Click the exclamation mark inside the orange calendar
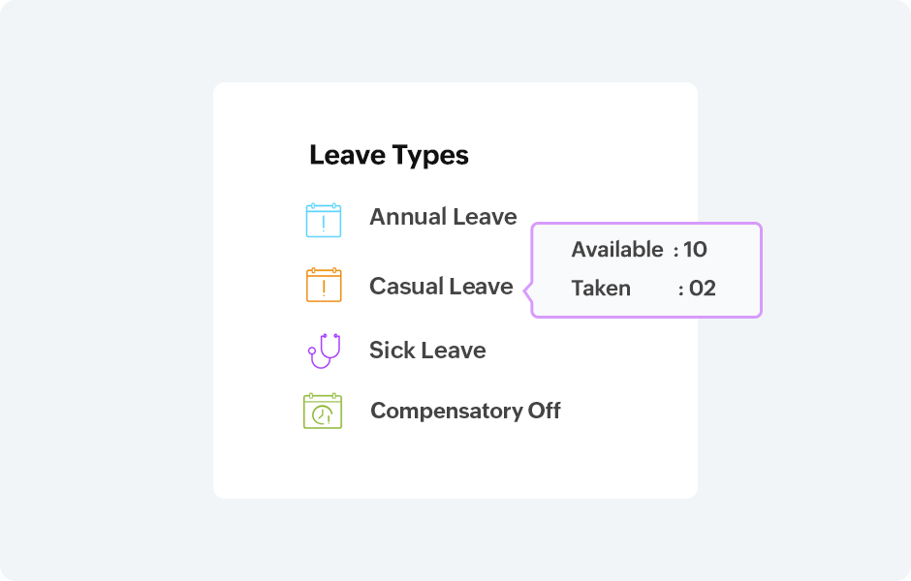Screen dimensions: 911x581 323,289
